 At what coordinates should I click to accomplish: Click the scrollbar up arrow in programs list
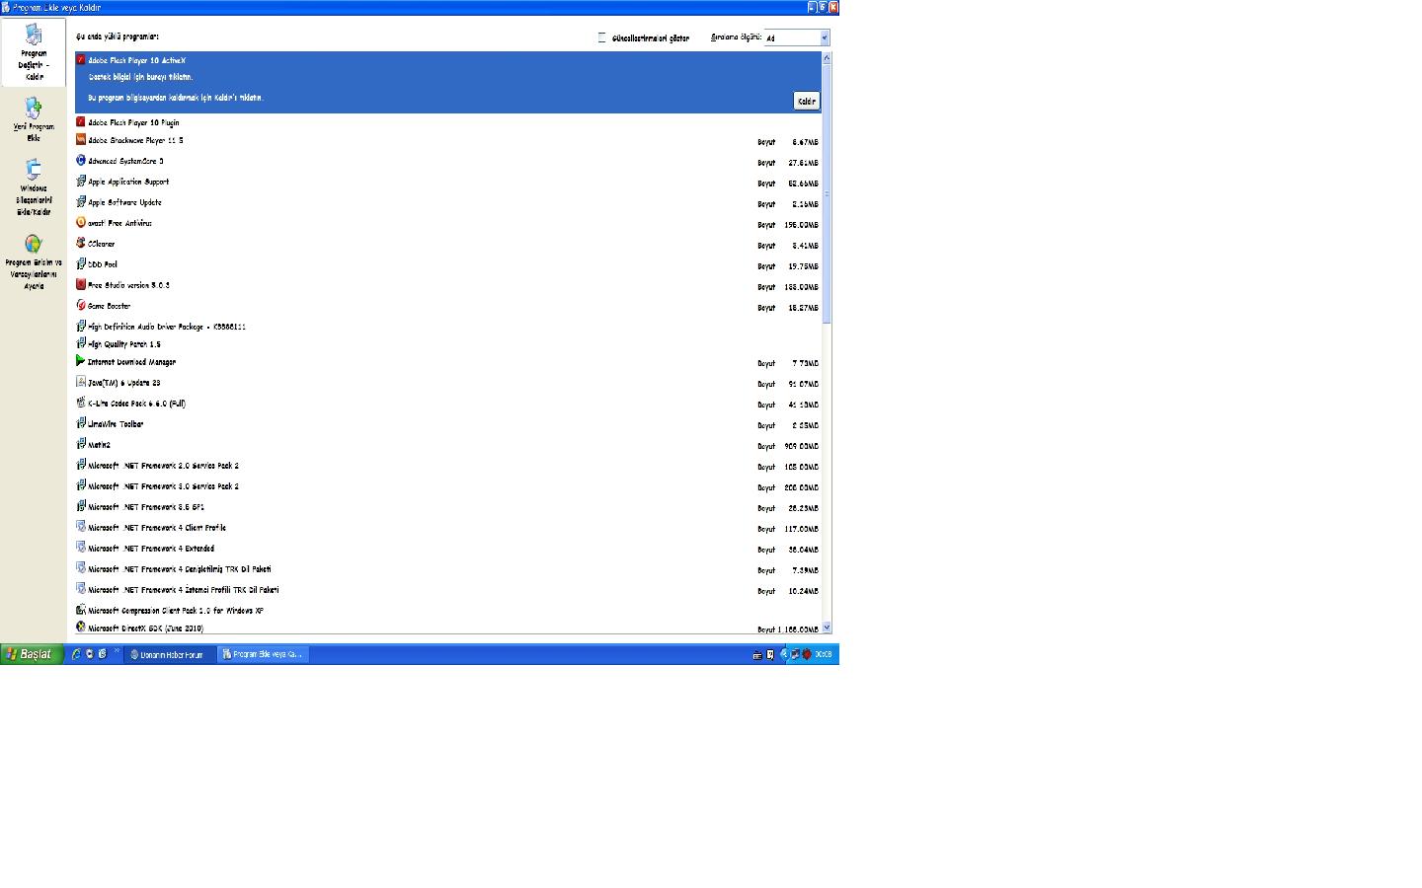pyautogui.click(x=827, y=58)
